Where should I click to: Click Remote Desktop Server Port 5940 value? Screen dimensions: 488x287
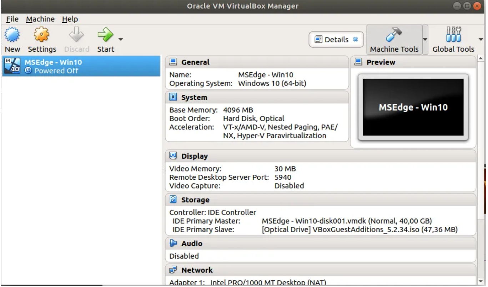pos(283,177)
